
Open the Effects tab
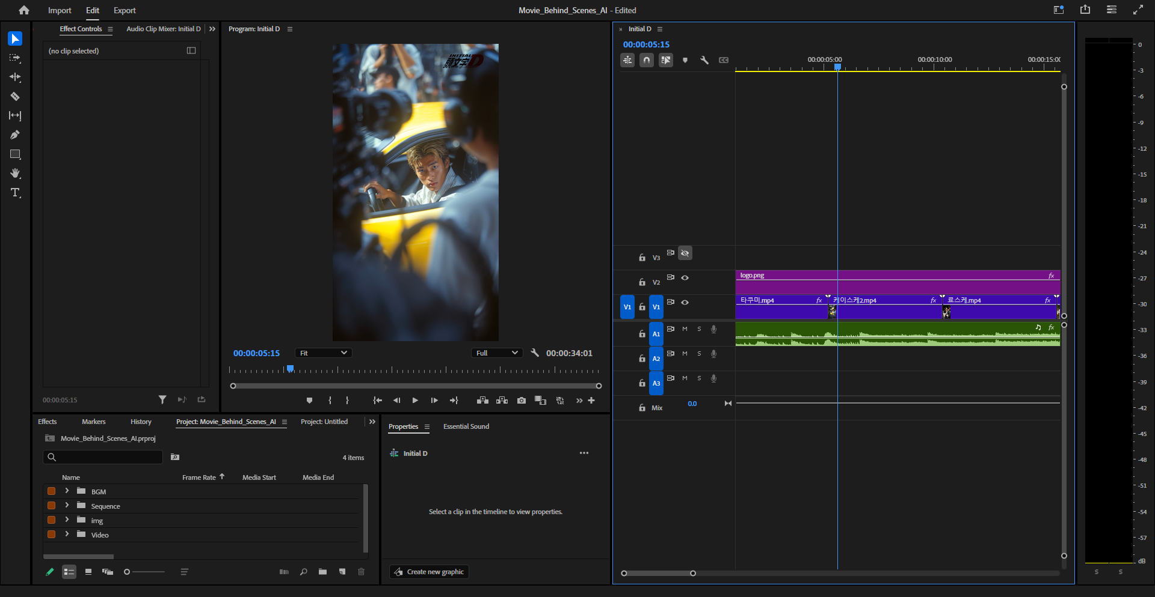(x=48, y=422)
